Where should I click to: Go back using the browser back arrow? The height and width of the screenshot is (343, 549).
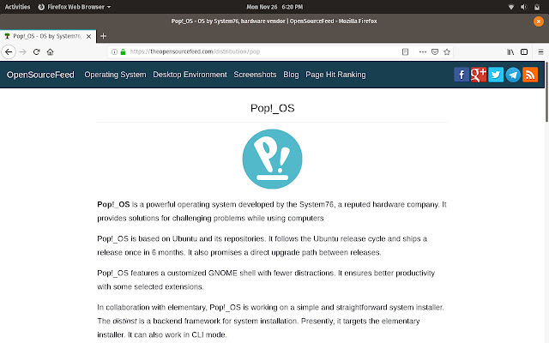[9, 51]
